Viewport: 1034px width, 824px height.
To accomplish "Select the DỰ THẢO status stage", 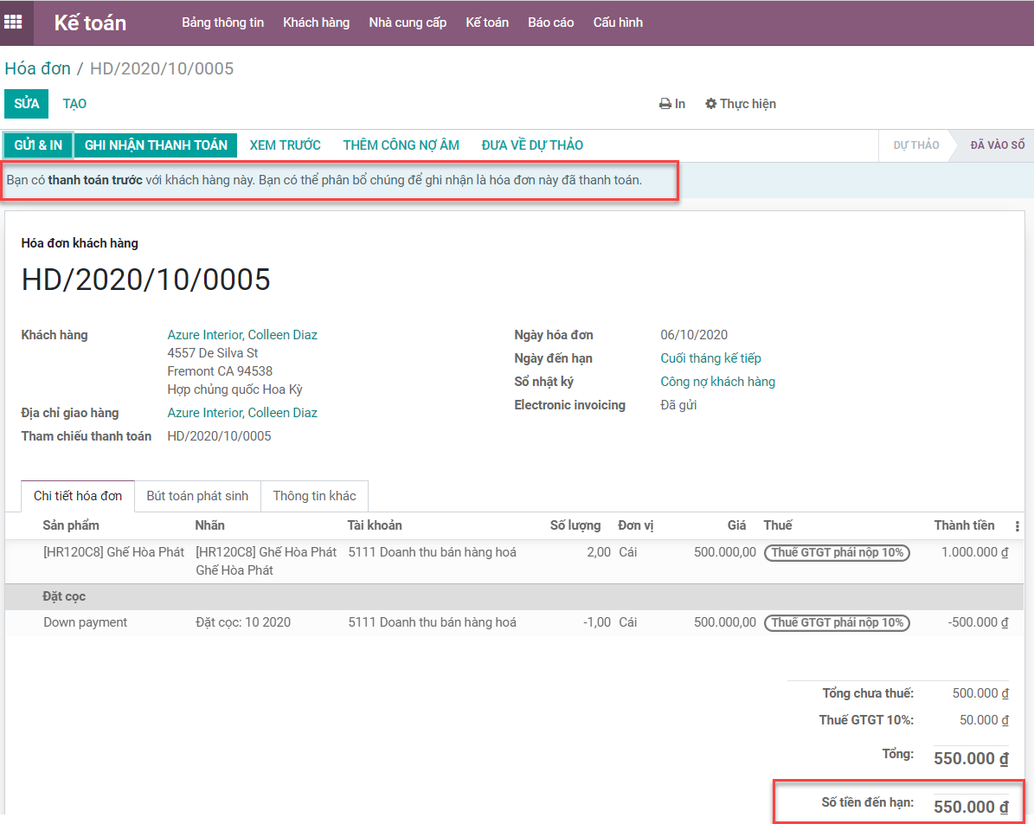I will [x=915, y=145].
